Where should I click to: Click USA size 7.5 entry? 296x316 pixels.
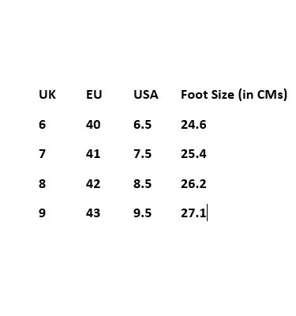pyautogui.click(x=142, y=154)
